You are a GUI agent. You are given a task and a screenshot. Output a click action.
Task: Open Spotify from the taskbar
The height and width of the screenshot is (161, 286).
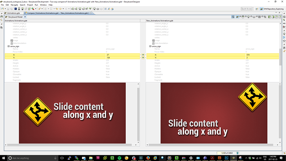119,158
